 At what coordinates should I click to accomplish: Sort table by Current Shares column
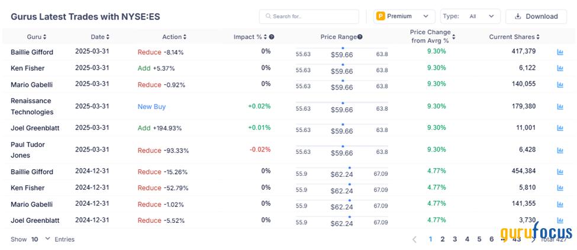(x=514, y=37)
